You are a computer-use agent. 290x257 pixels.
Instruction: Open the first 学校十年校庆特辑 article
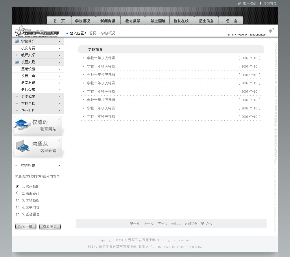click(x=101, y=58)
